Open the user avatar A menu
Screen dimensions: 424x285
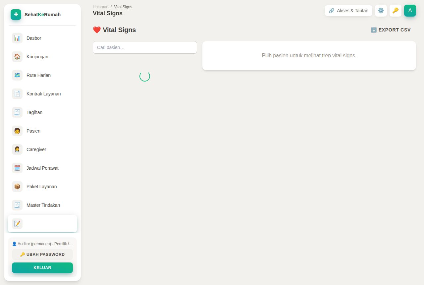[x=410, y=11]
